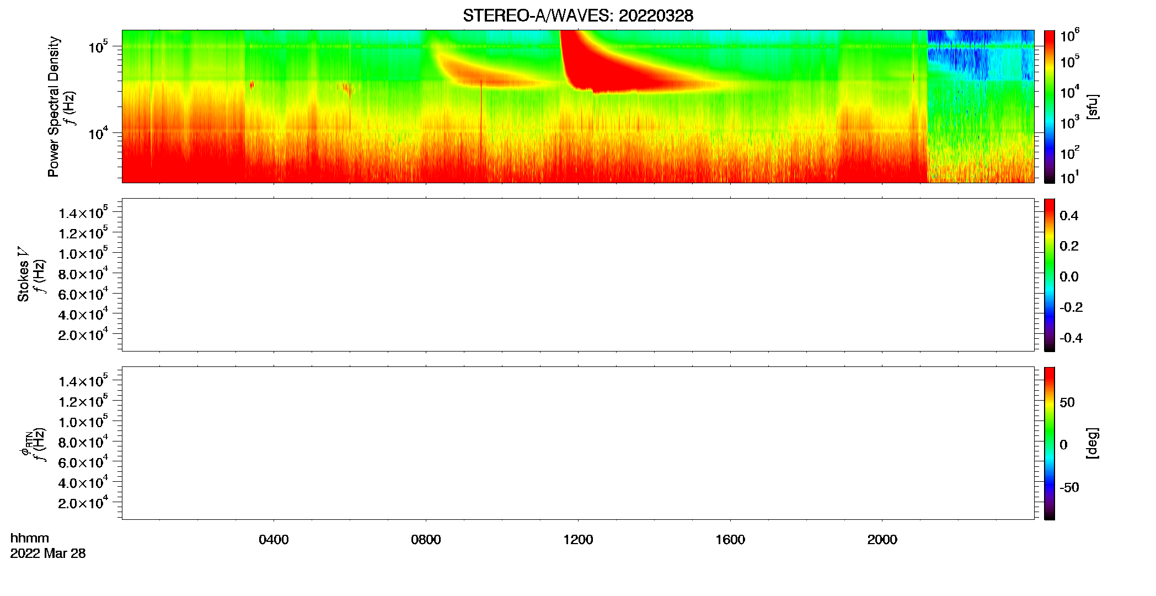Click the -50 value on angle colorbar

1069,487
